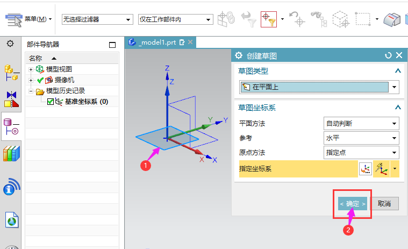
Task: Select the 基准坐标系 (0) feature row
Action: [87, 102]
